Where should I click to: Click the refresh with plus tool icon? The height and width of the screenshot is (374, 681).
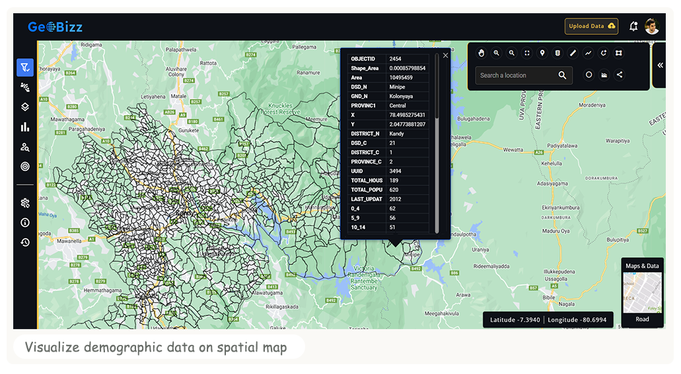click(603, 53)
